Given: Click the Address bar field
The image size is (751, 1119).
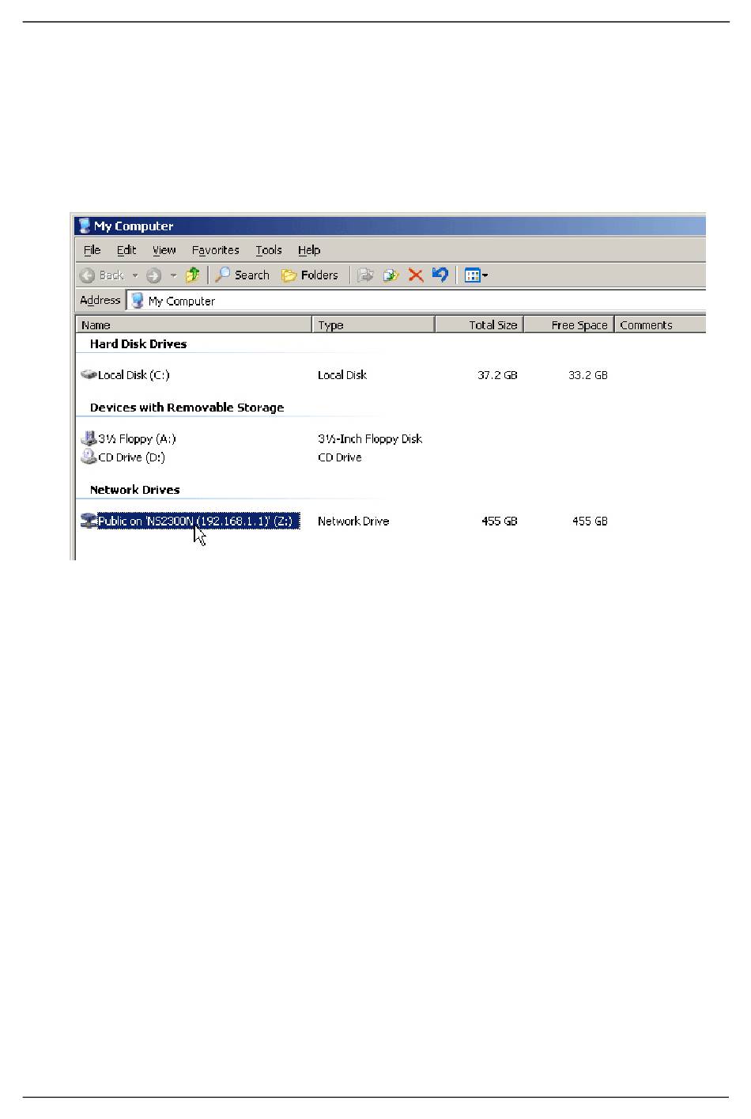Looking at the screenshot, I should pos(419,301).
